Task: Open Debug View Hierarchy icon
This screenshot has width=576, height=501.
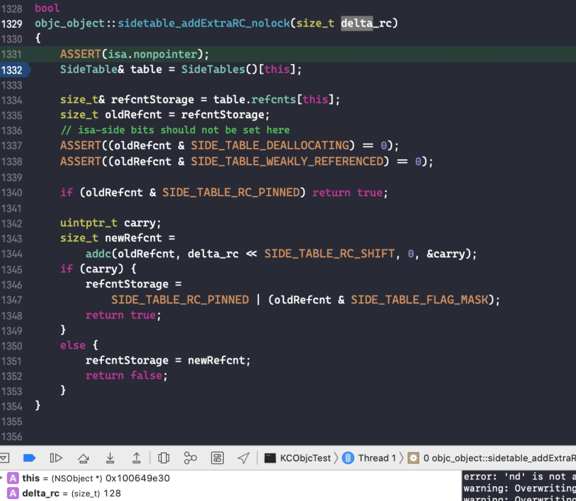Action: point(163,458)
